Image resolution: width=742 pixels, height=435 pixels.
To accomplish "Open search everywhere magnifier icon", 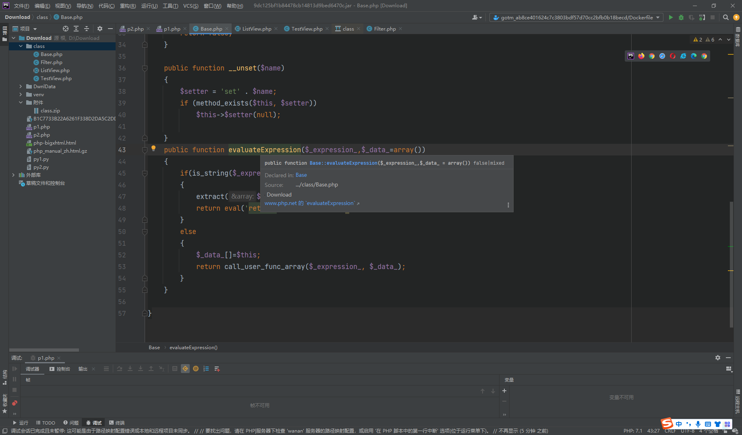I will click(x=726, y=17).
